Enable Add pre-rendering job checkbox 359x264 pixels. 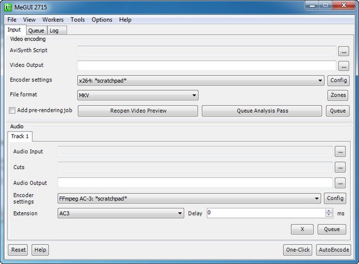pos(12,110)
